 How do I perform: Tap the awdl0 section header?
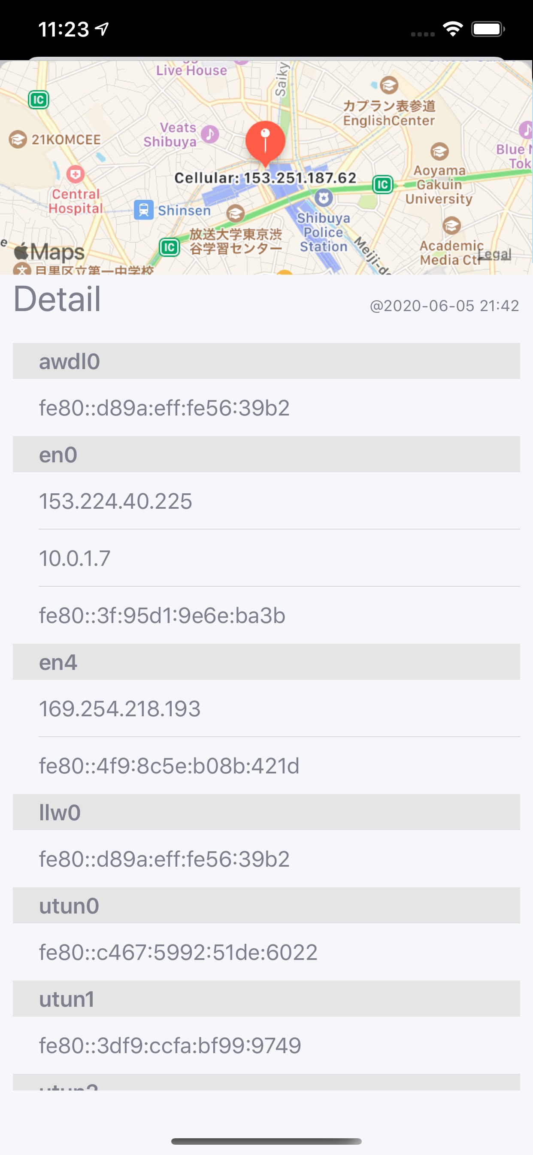coord(266,361)
